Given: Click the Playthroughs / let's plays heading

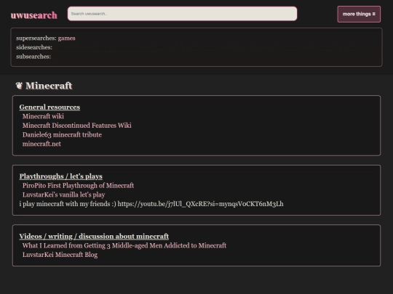Looking at the screenshot, I should (x=61, y=176).
